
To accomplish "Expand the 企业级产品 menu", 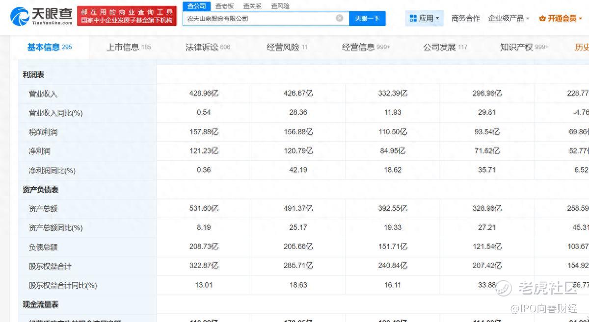I will pyautogui.click(x=509, y=18).
